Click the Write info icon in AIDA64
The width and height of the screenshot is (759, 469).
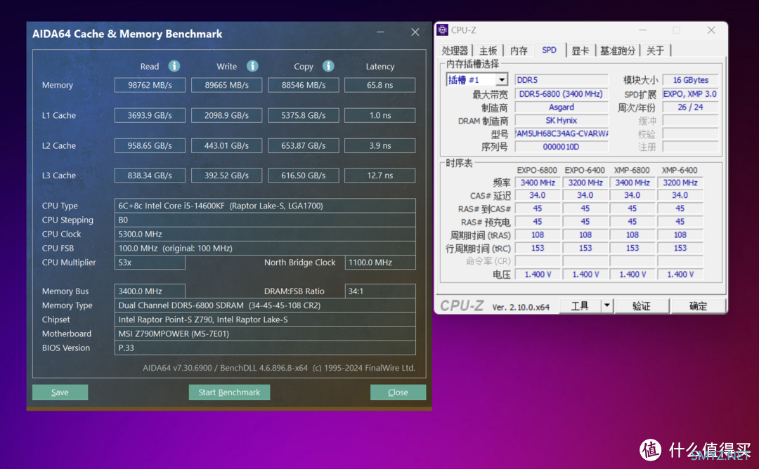(252, 66)
